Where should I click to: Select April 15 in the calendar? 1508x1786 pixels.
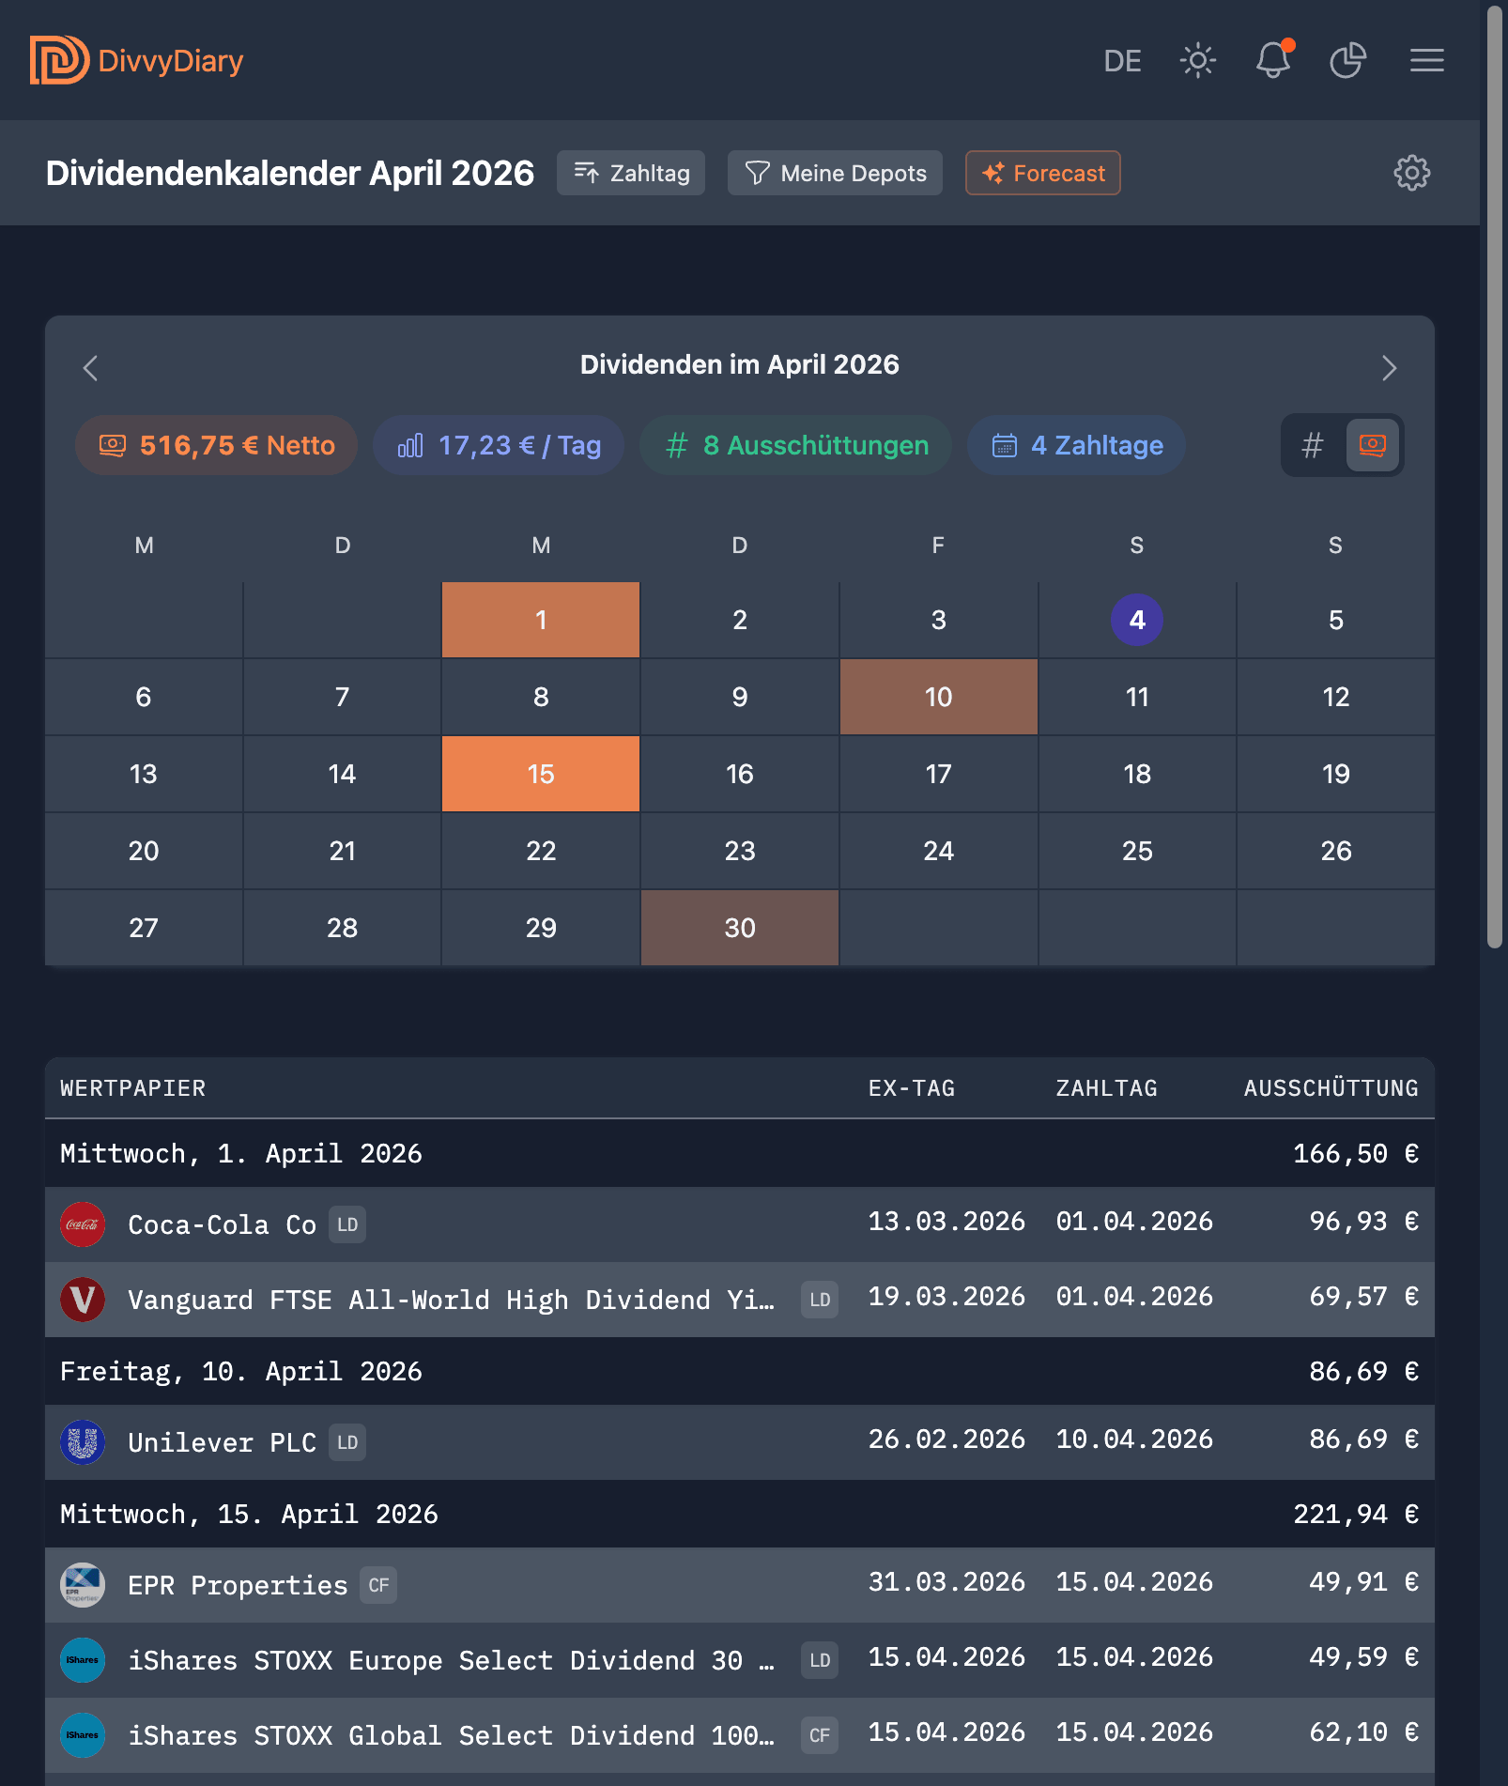(x=540, y=773)
